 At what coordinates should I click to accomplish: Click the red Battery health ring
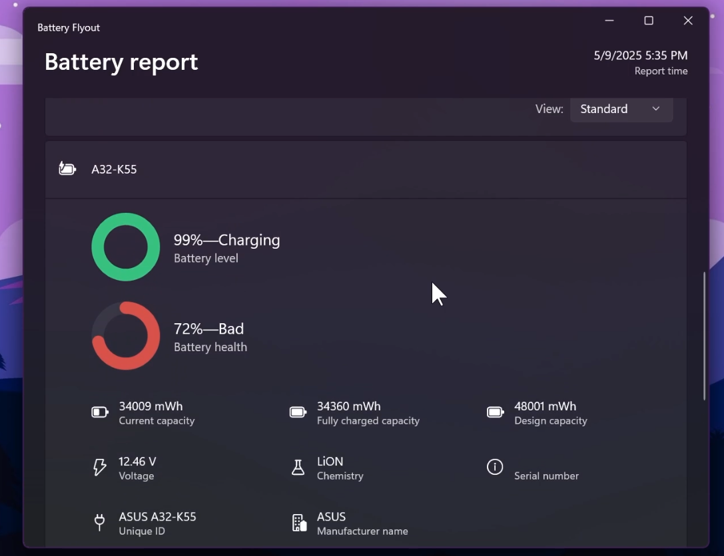click(125, 335)
